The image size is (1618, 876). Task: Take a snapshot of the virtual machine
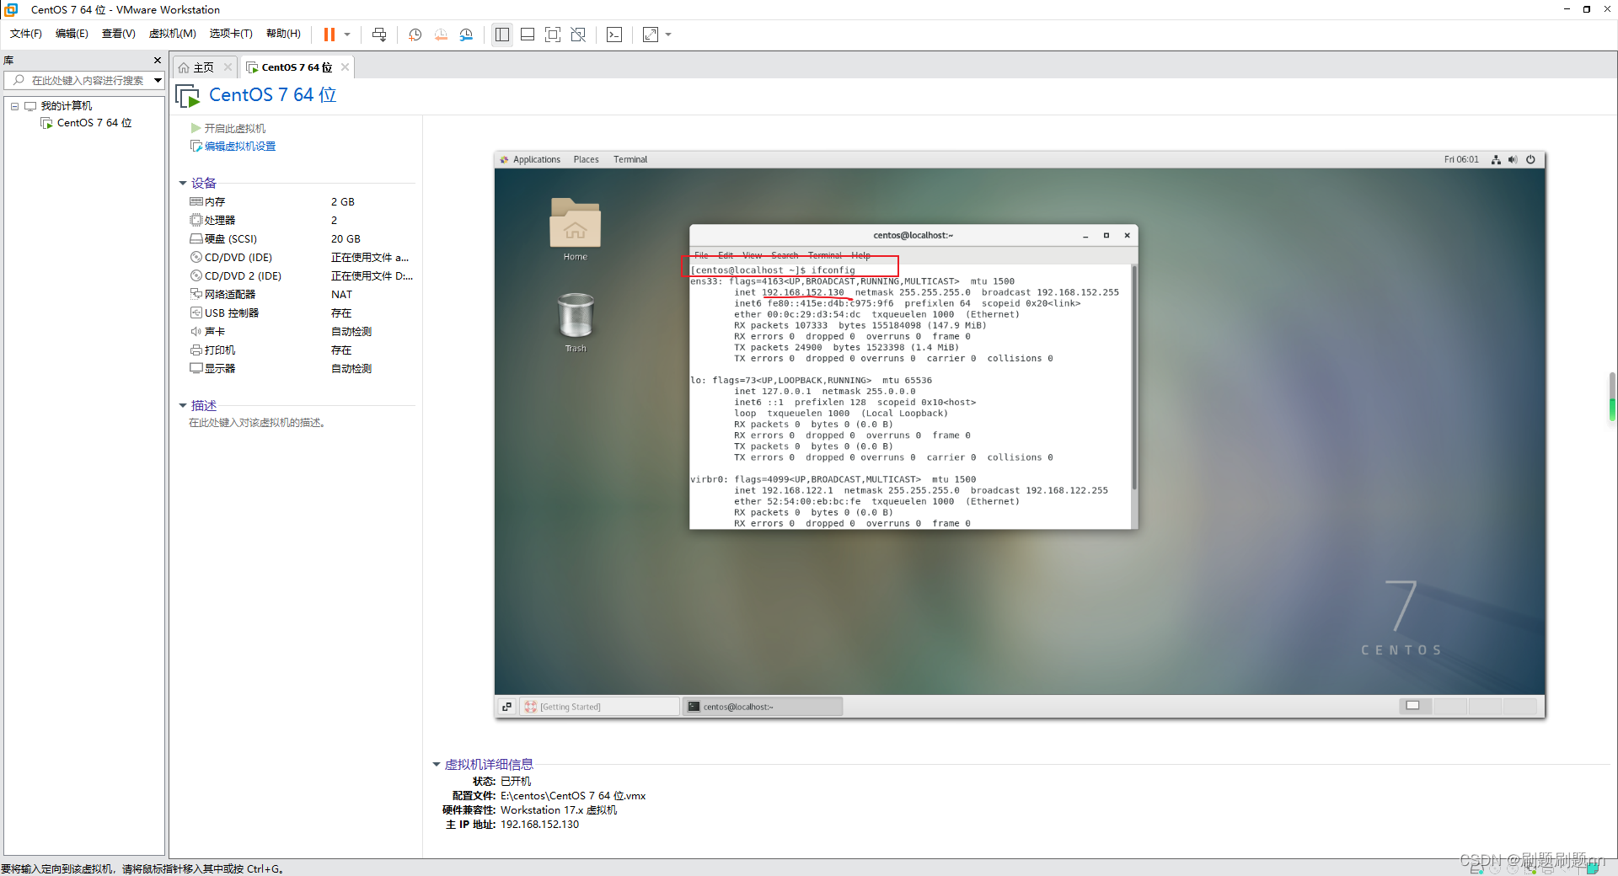point(415,35)
